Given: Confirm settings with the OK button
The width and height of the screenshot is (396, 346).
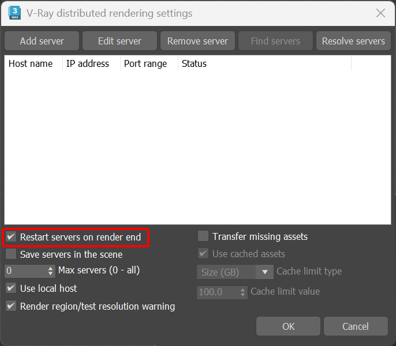Looking at the screenshot, I should (x=288, y=326).
